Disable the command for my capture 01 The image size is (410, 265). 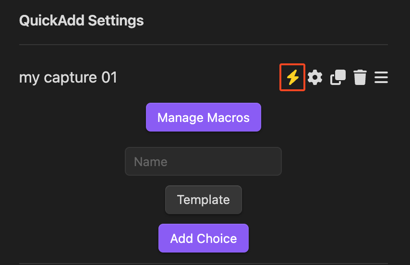click(x=292, y=77)
